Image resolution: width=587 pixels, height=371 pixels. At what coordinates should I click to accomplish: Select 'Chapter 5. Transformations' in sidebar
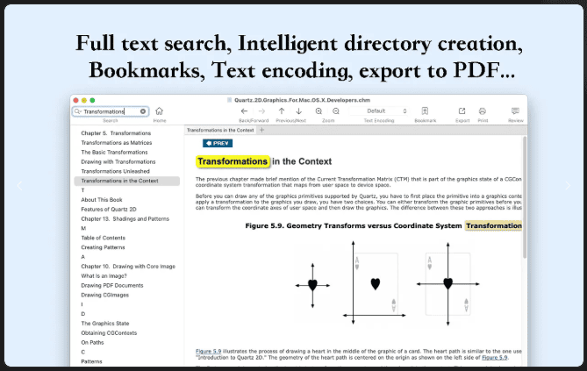[116, 133]
